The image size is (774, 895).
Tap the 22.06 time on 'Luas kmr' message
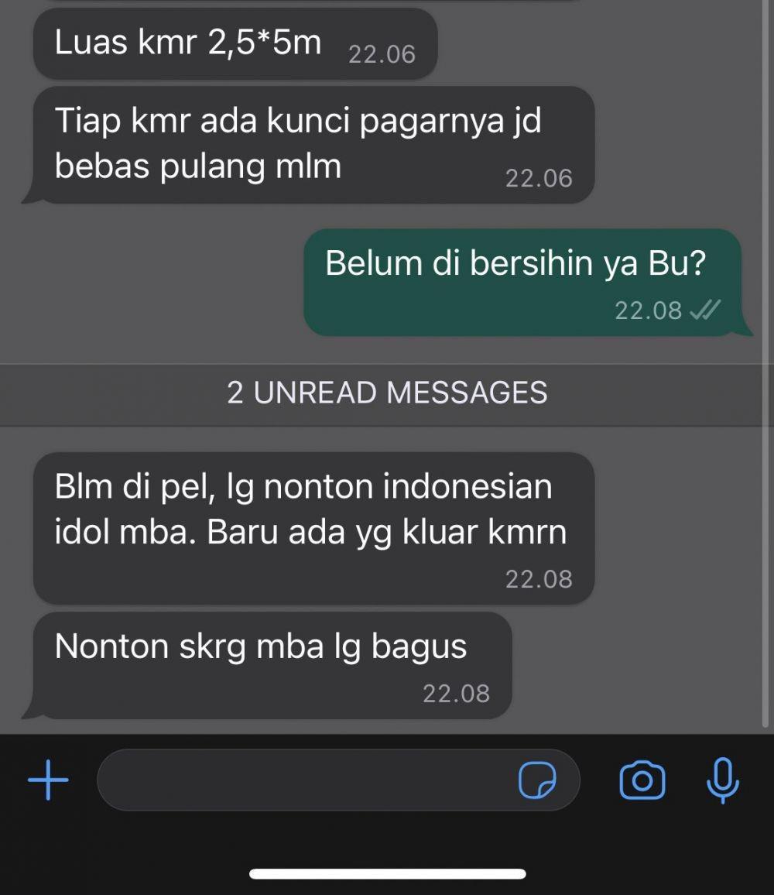382,54
